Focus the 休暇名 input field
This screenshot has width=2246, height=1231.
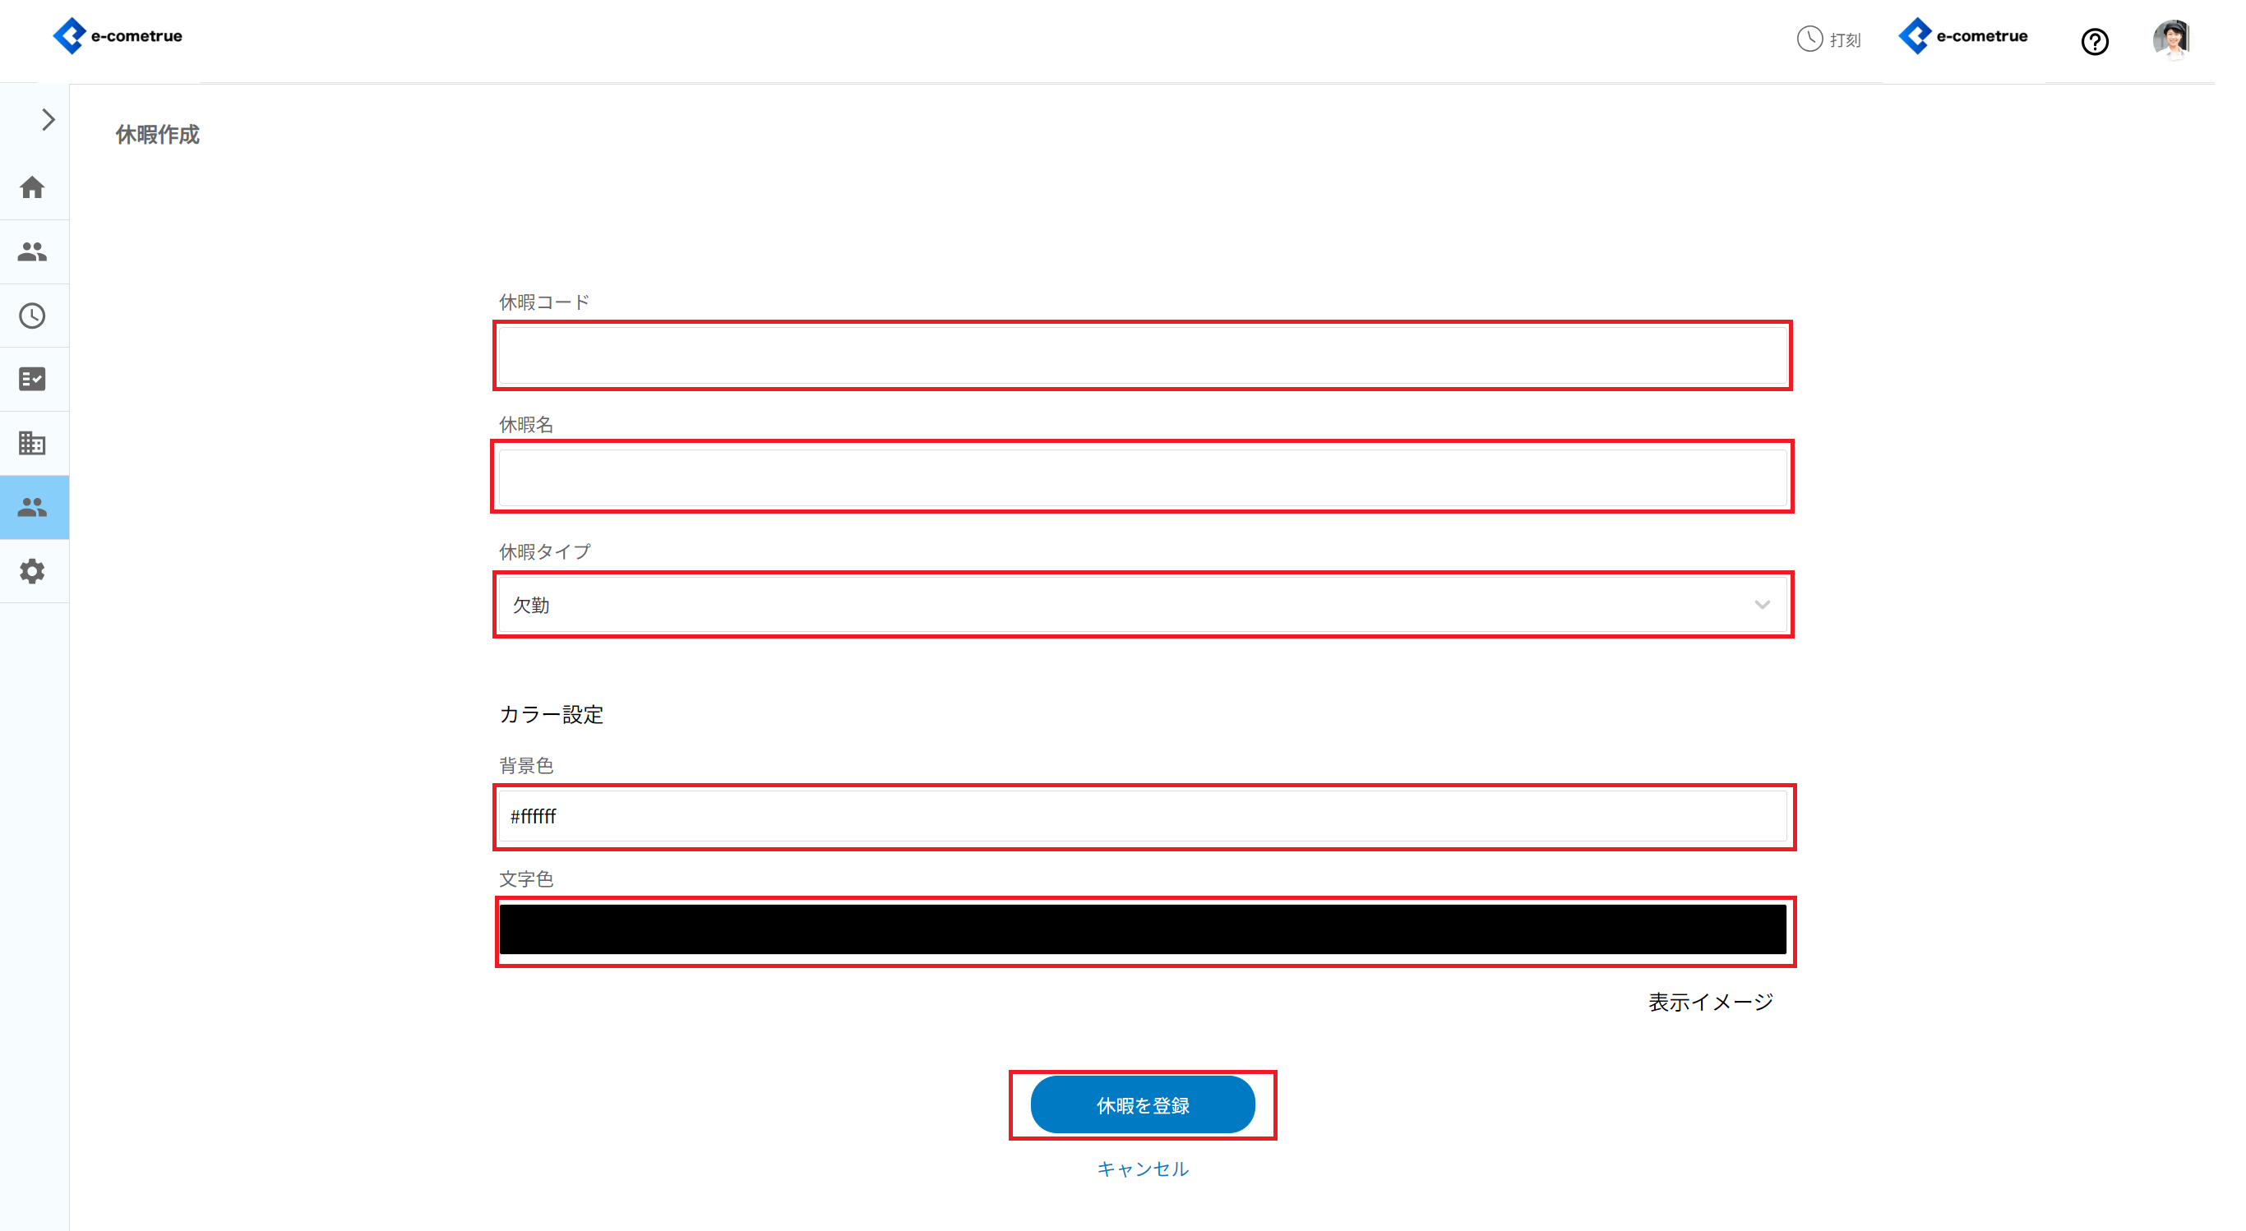1142,477
